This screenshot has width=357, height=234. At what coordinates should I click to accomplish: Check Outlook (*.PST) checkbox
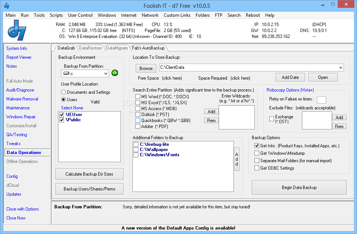(138, 114)
